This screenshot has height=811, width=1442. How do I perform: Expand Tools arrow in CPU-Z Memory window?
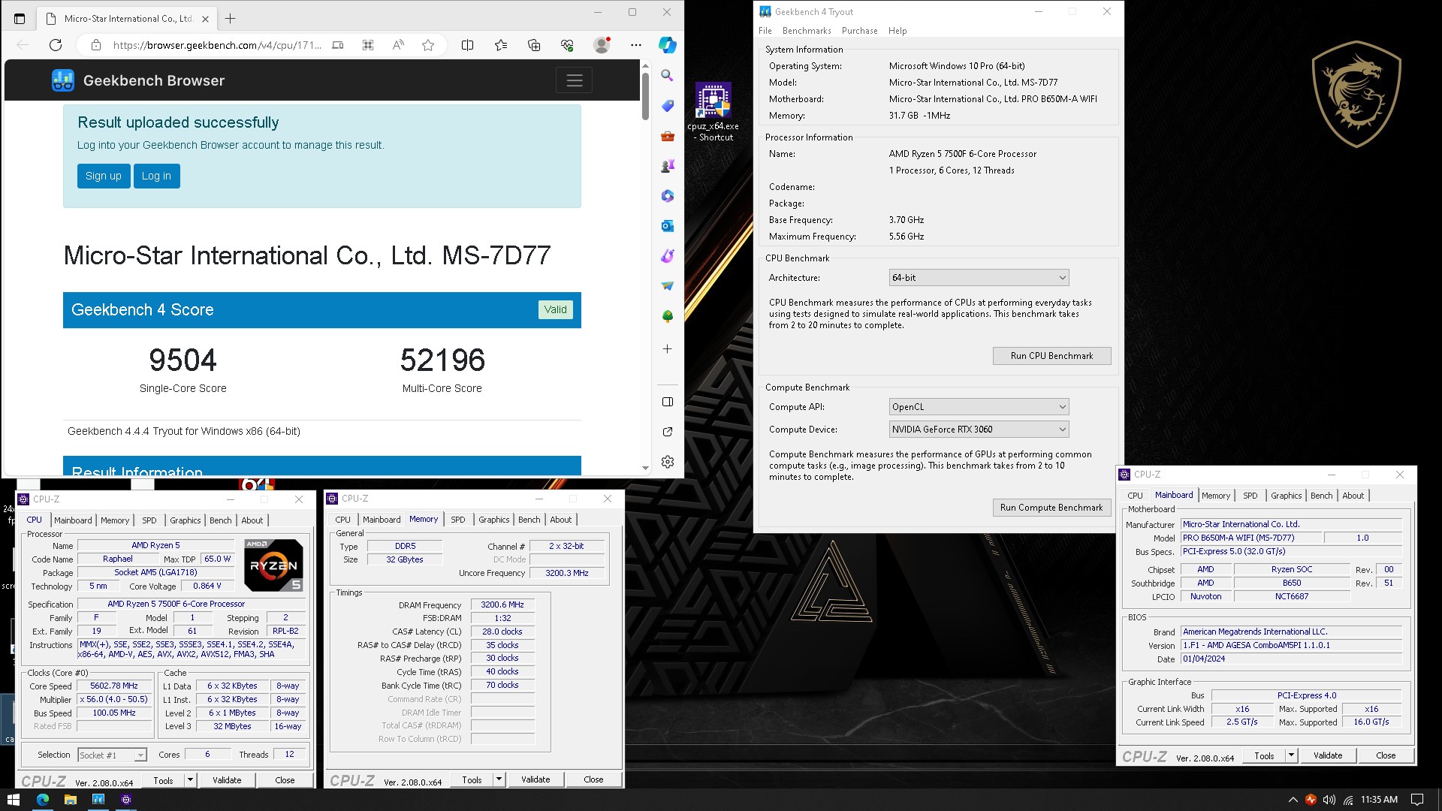[x=499, y=779]
